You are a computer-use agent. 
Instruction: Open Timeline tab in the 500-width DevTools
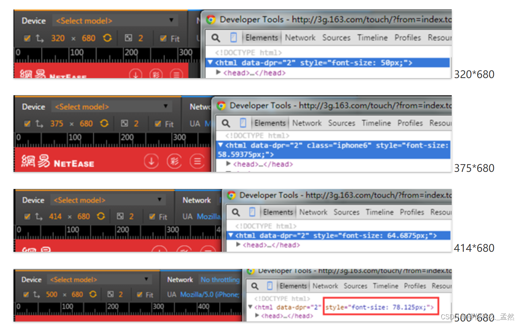pos(385,286)
